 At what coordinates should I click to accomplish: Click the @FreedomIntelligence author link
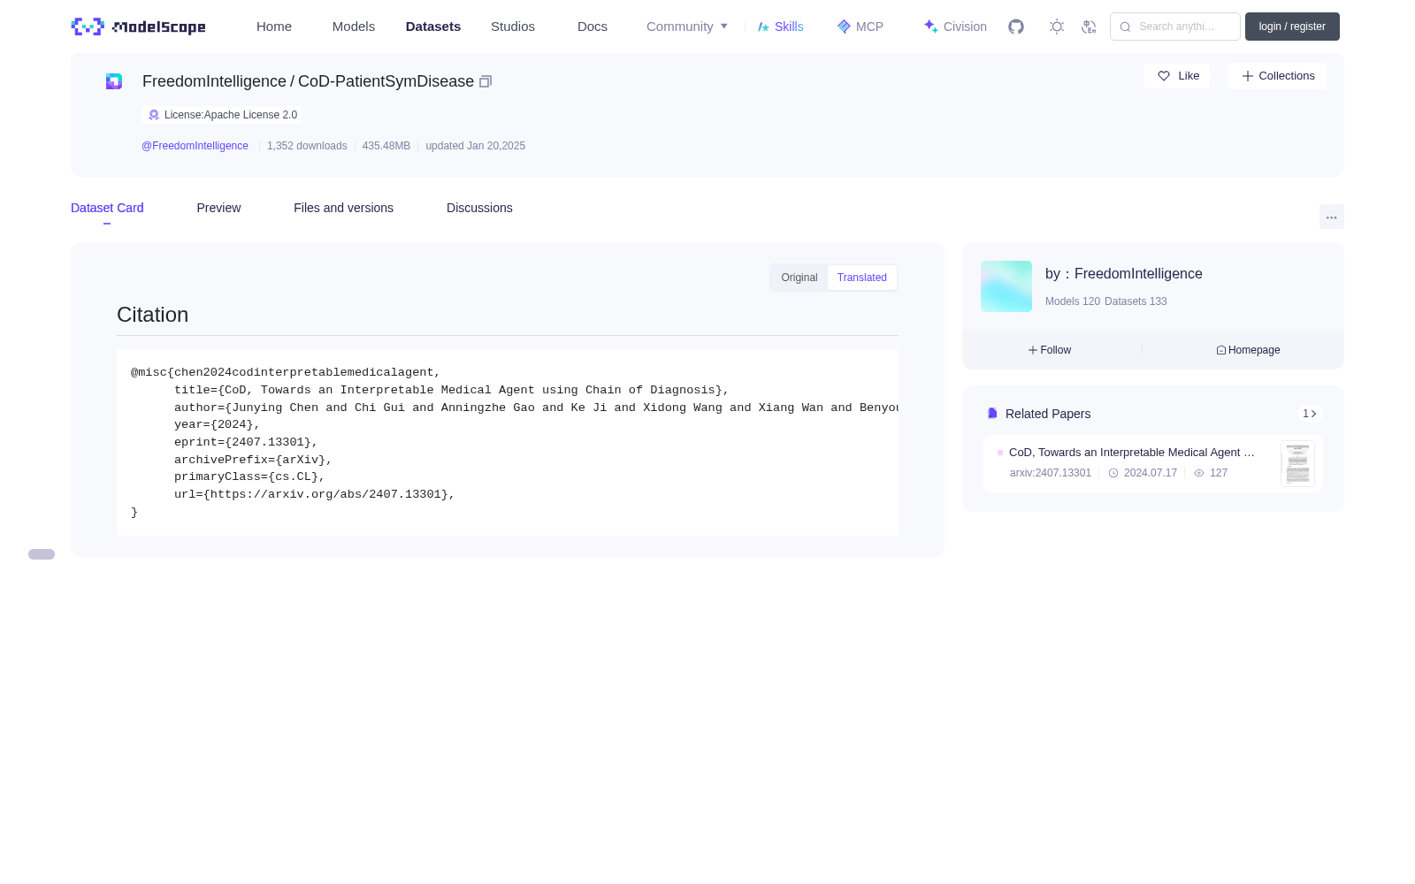coord(195,146)
